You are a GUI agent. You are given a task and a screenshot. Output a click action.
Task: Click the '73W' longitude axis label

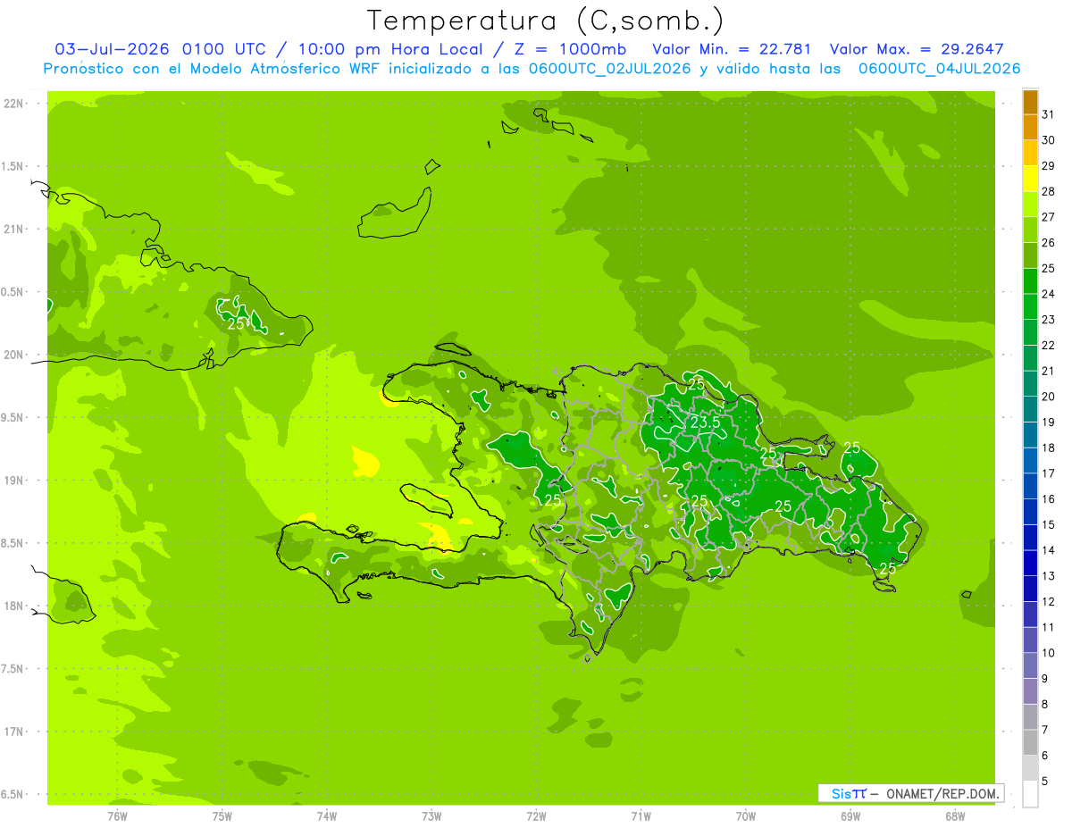pyautogui.click(x=431, y=815)
